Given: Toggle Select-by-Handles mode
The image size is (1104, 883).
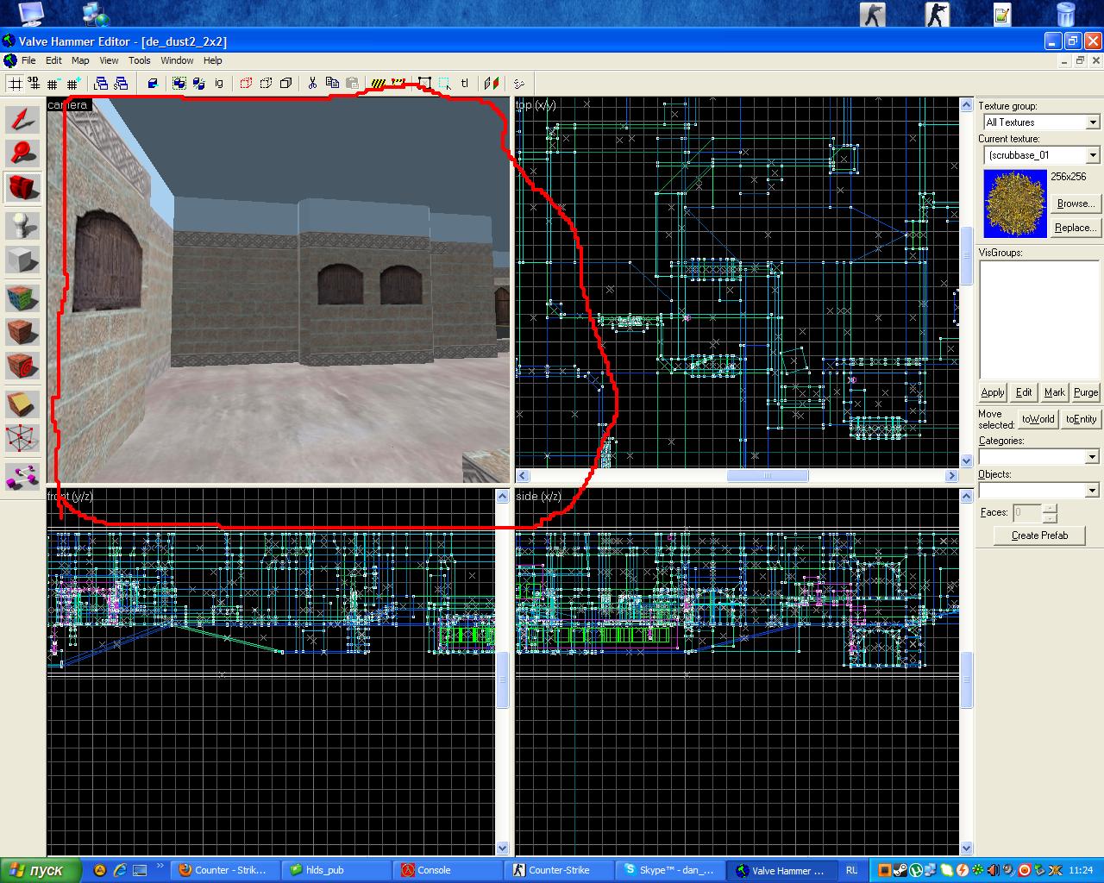Looking at the screenshot, I should coord(424,84).
